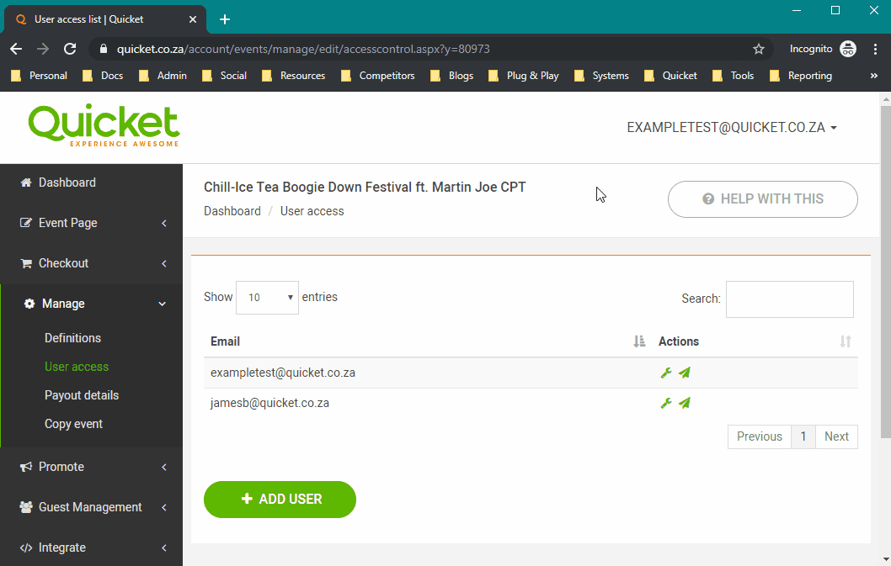The height and width of the screenshot is (566, 891).
Task: Open Payout details in sidebar
Action: coord(82,395)
